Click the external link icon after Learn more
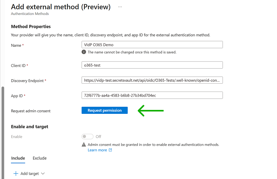This screenshot has width=277, height=179. pyautogui.click(x=110, y=150)
